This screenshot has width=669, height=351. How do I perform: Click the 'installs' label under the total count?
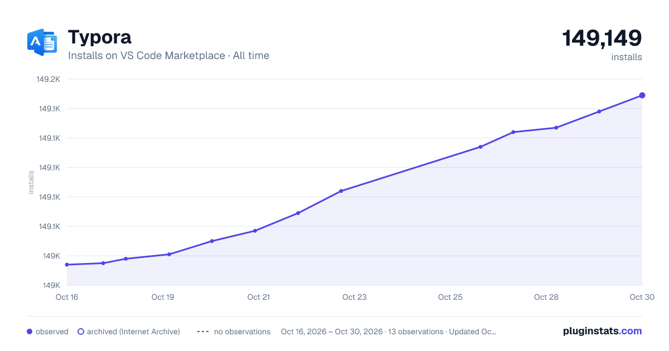pos(627,57)
